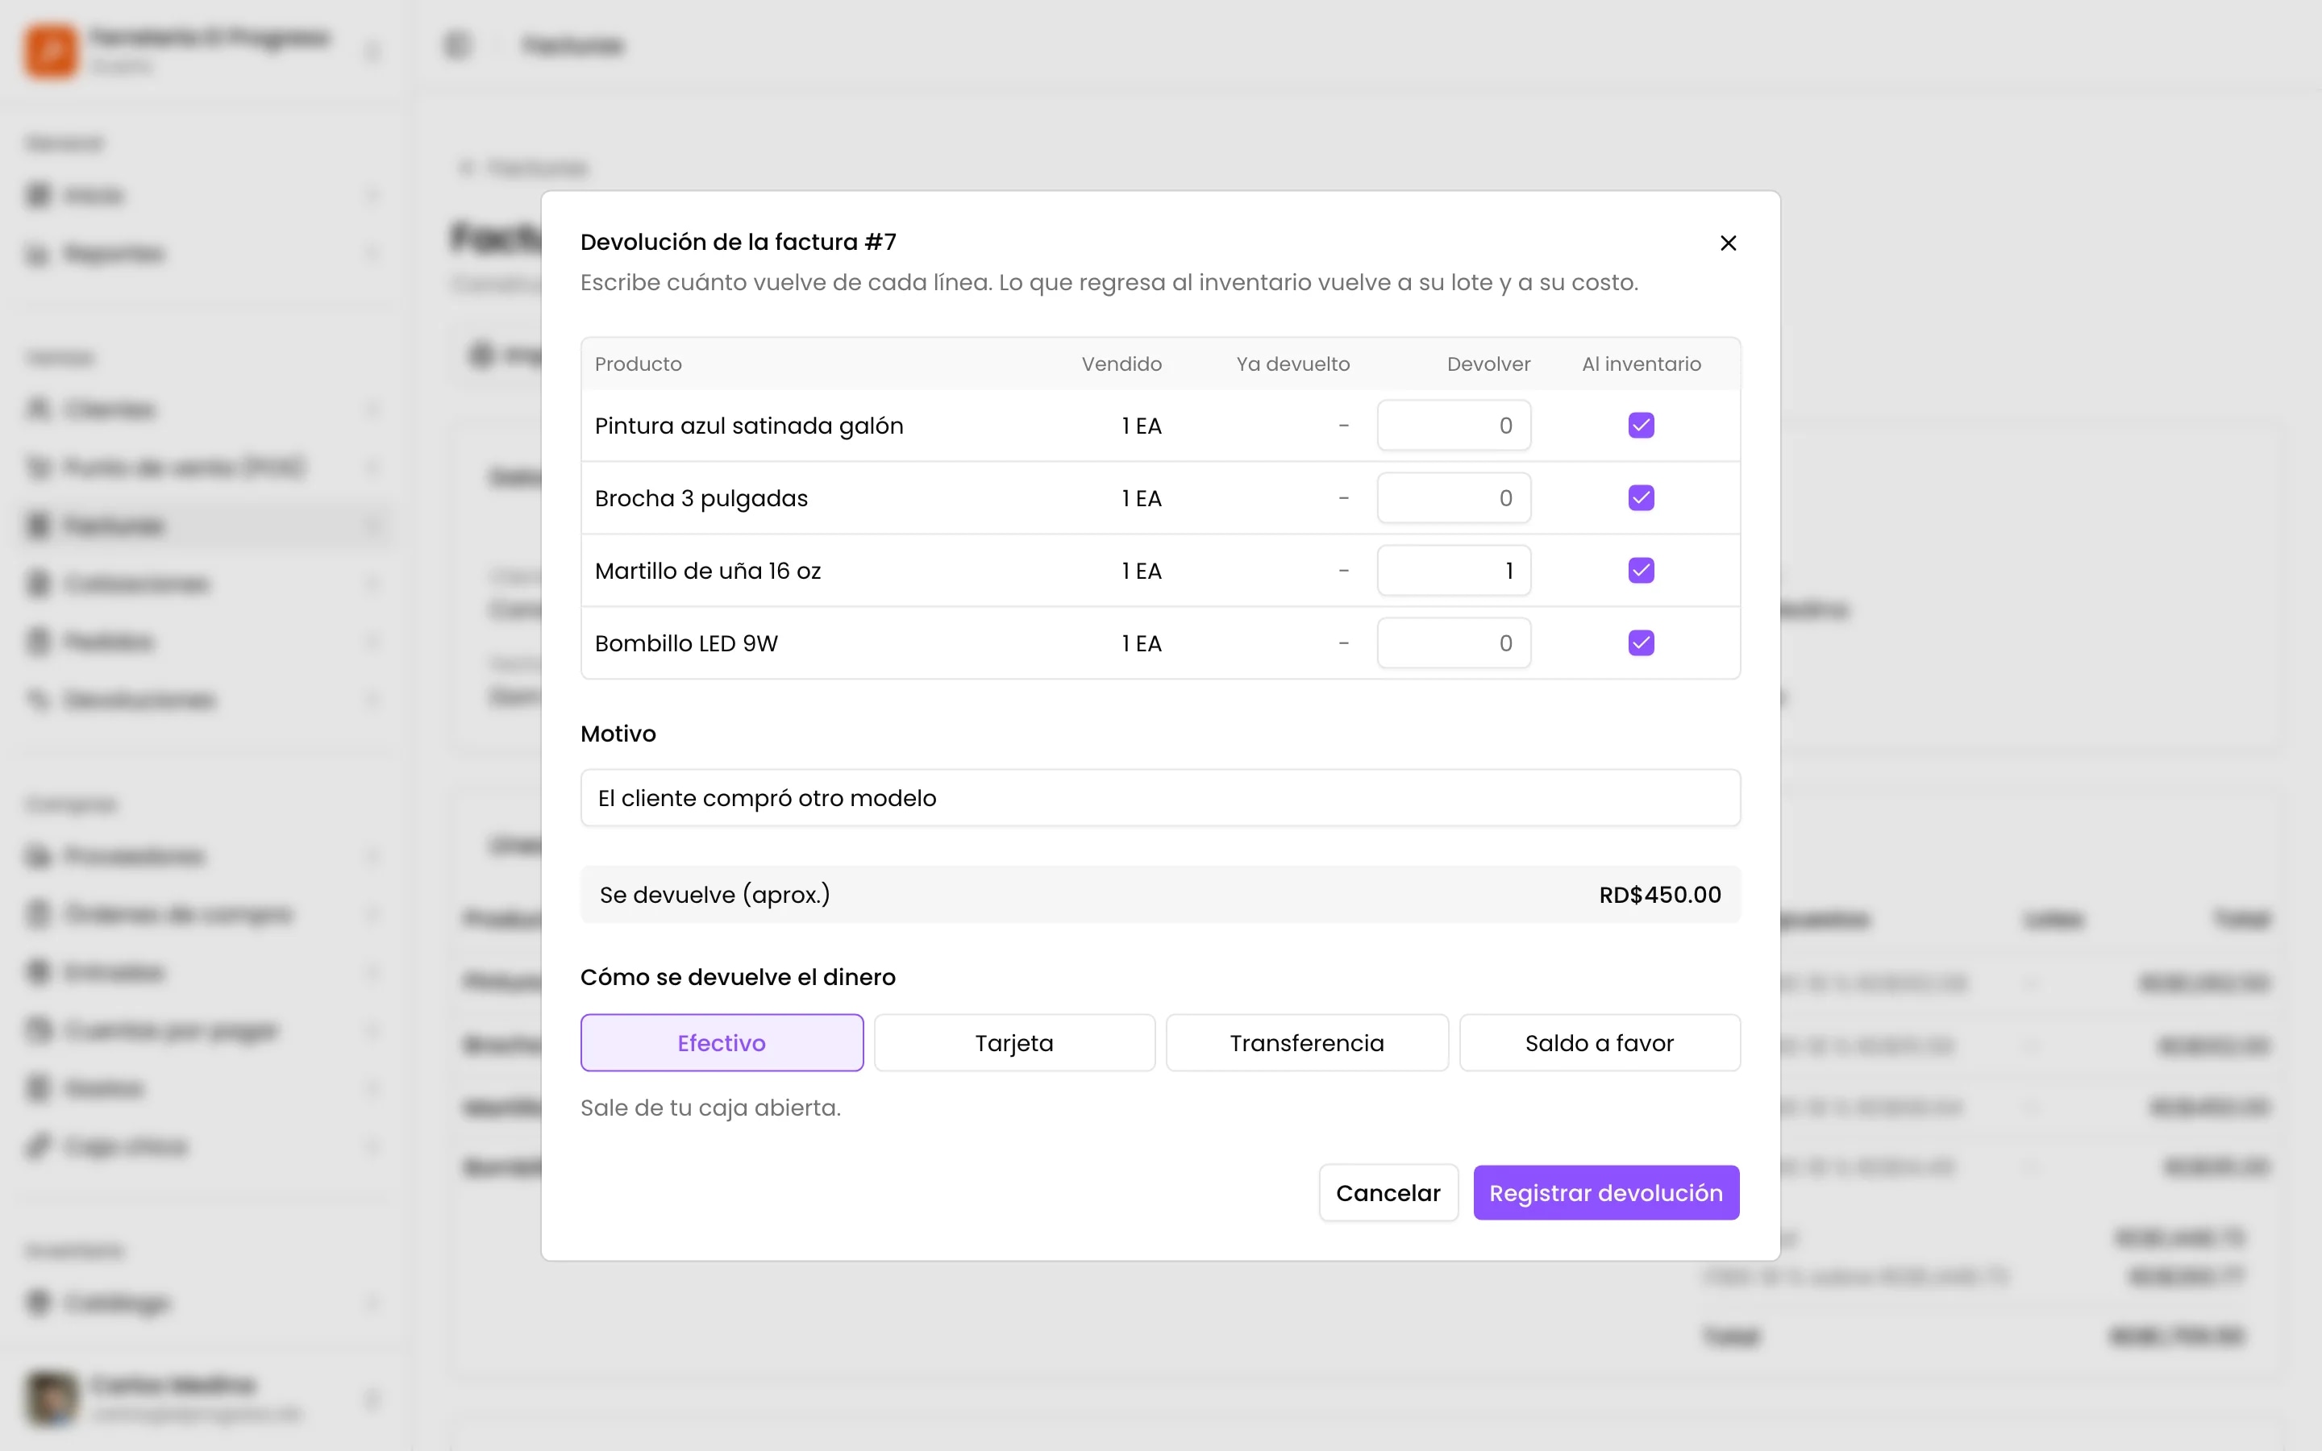Click the Cancelar button
The image size is (2322, 1451).
1388,1193
